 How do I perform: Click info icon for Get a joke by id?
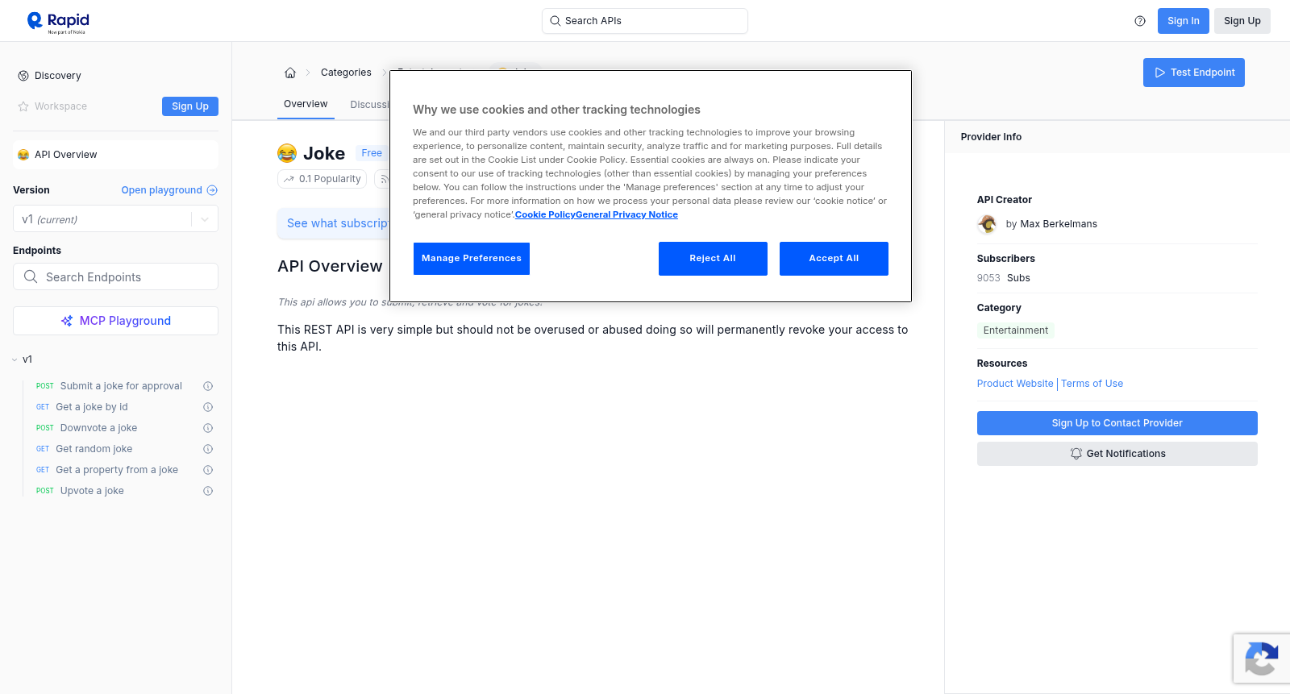coord(208,407)
